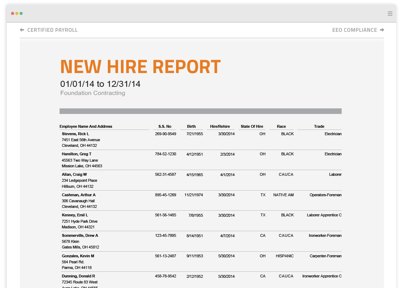Sort by the Trade column header

[319, 126]
